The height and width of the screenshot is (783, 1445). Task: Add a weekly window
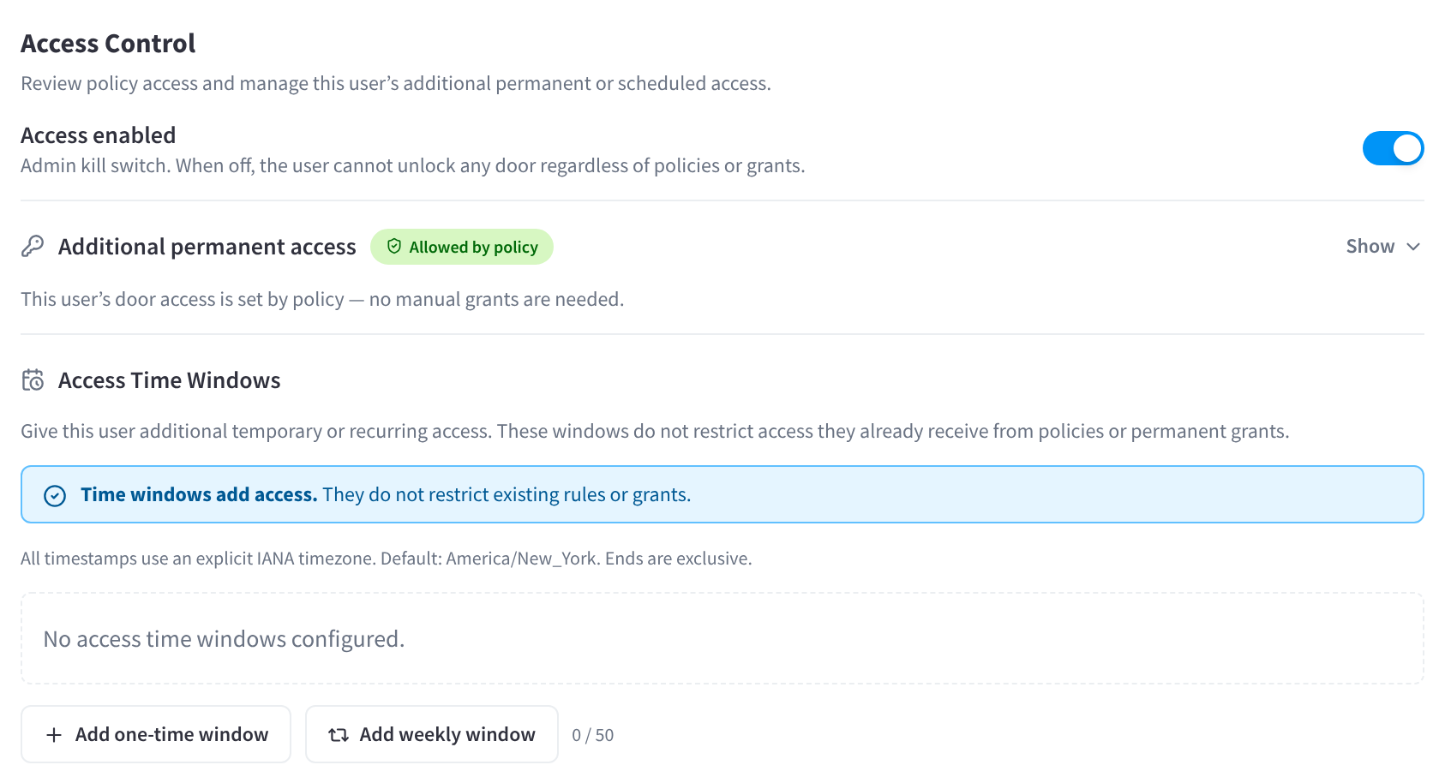pyautogui.click(x=432, y=734)
